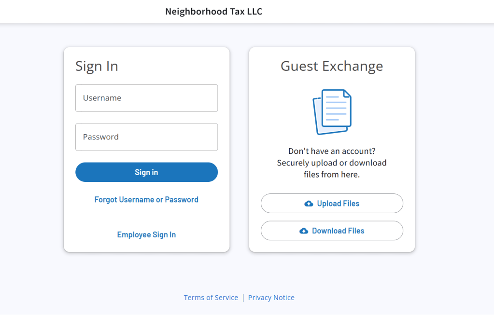Image resolution: width=494 pixels, height=315 pixels.
Task: Click the "files from here." text line
Action: click(332, 175)
